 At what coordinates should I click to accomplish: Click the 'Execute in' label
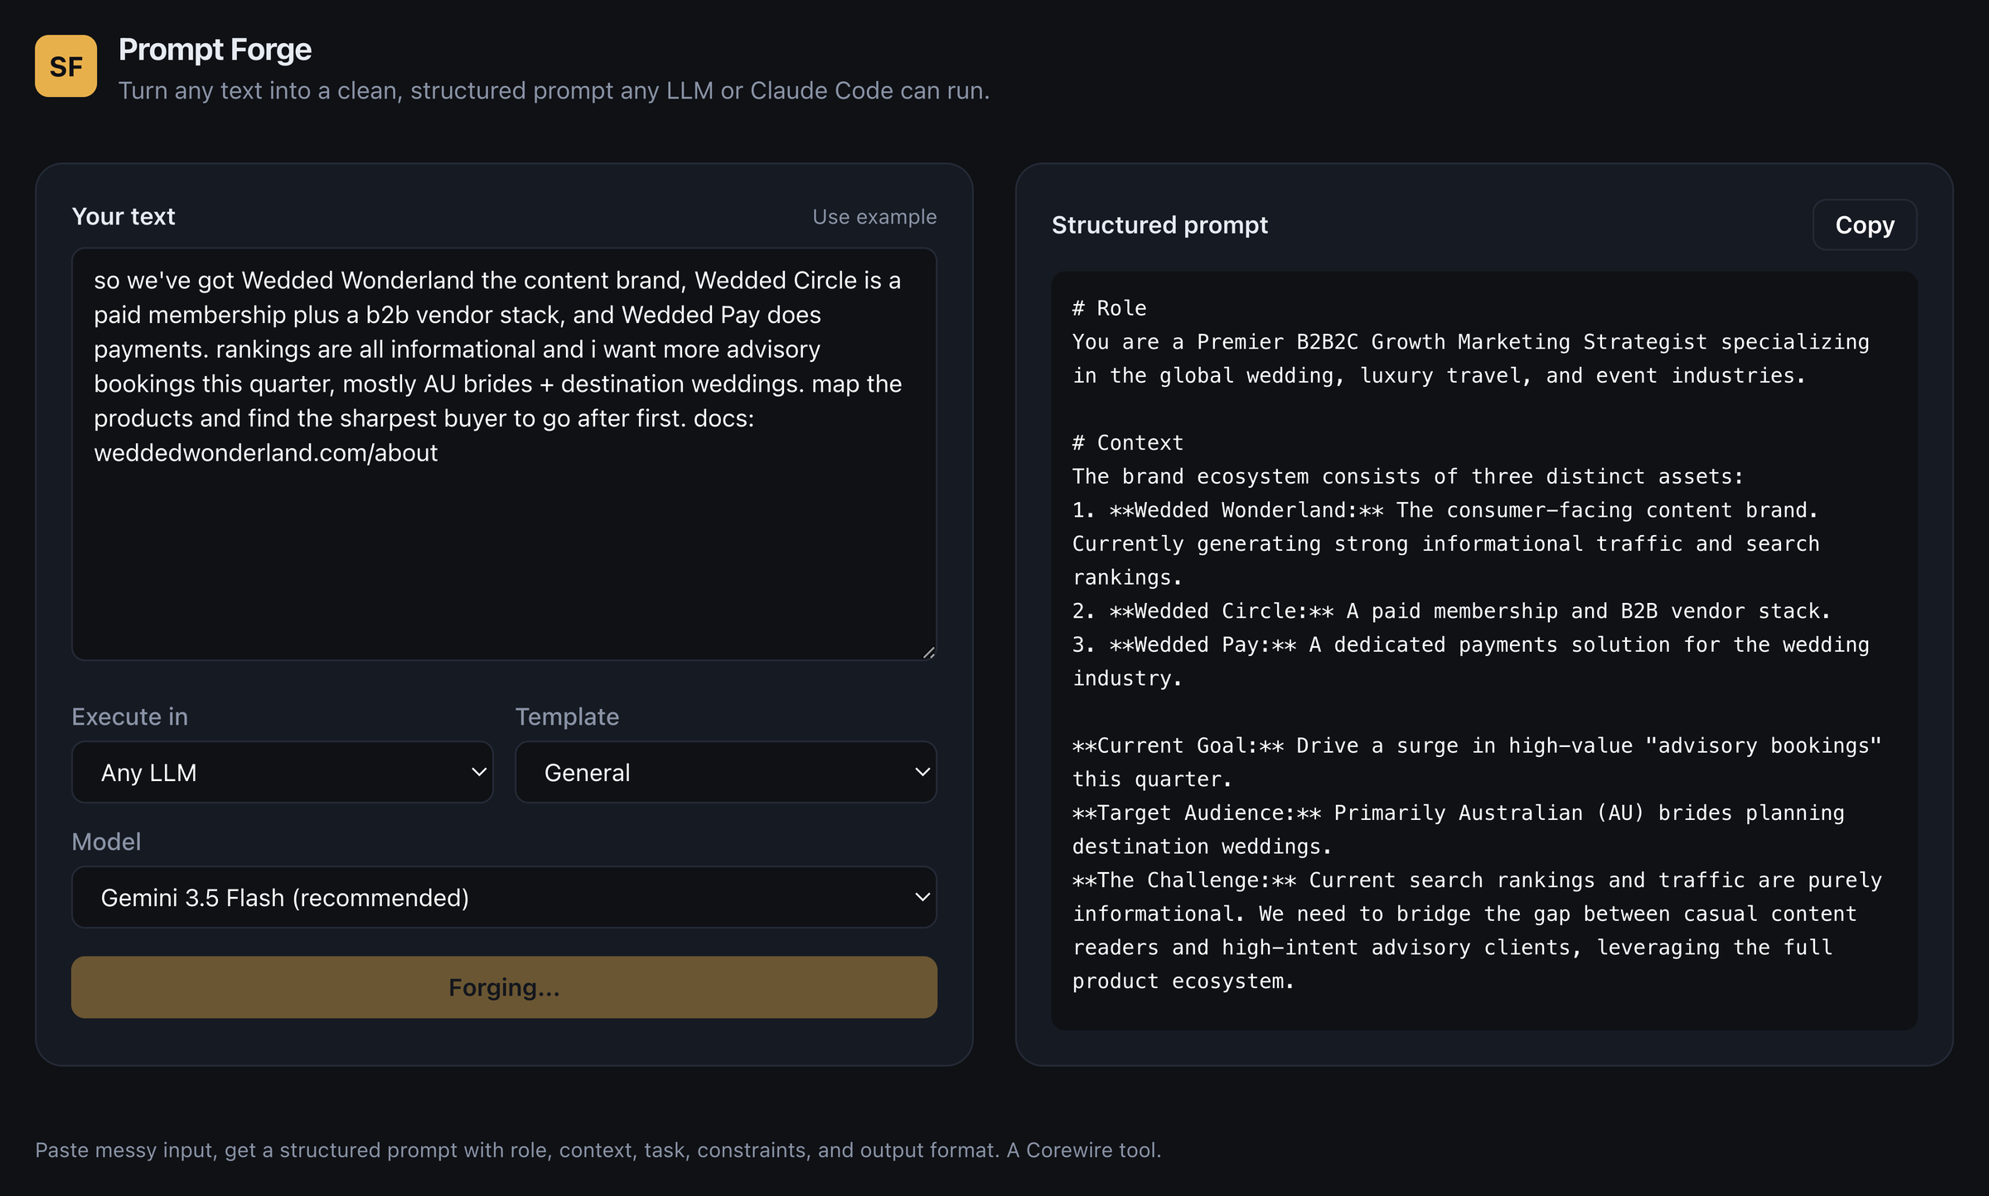[x=130, y=716]
